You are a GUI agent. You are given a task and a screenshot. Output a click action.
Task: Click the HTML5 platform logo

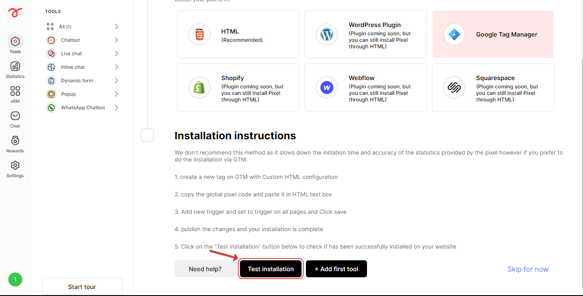[x=199, y=34]
